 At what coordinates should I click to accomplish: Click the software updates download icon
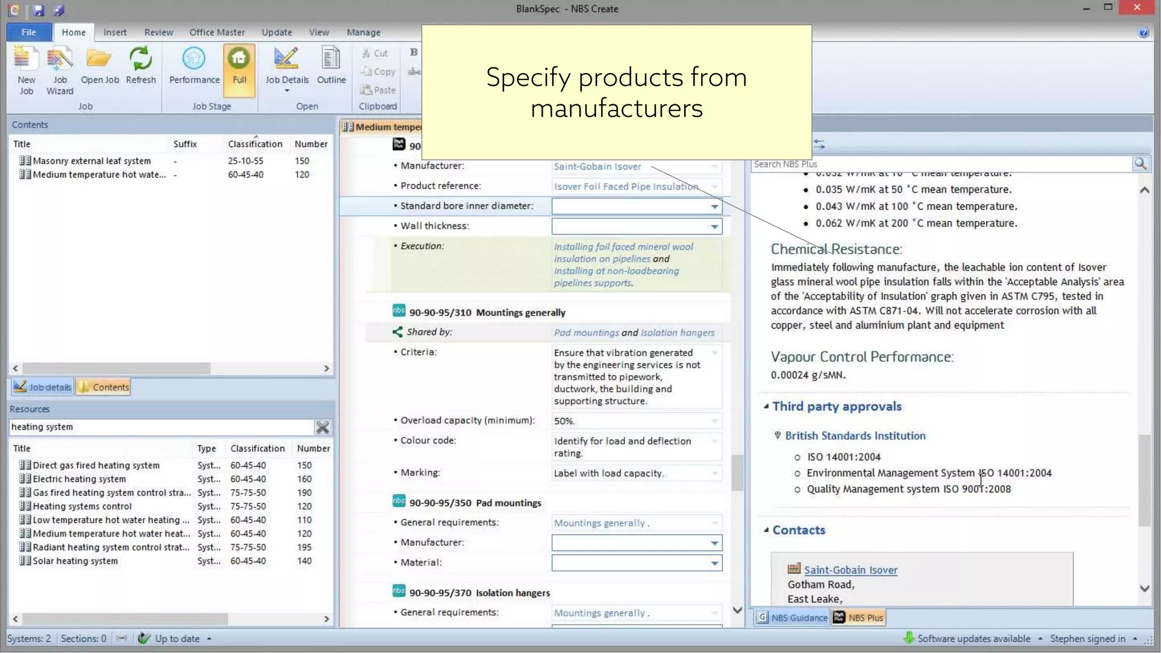tap(908, 638)
